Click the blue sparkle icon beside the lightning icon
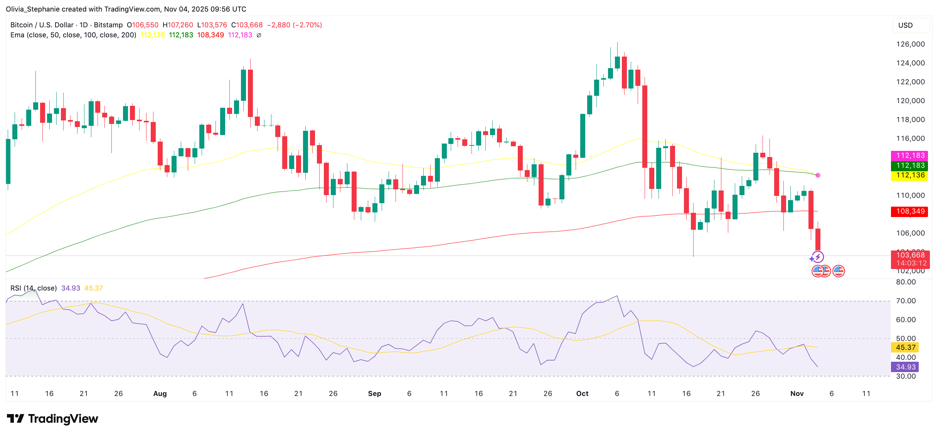This screenshot has height=436, width=938. tap(811, 259)
